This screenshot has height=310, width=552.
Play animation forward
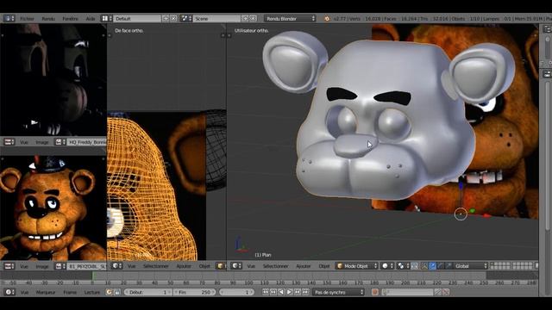(290, 292)
